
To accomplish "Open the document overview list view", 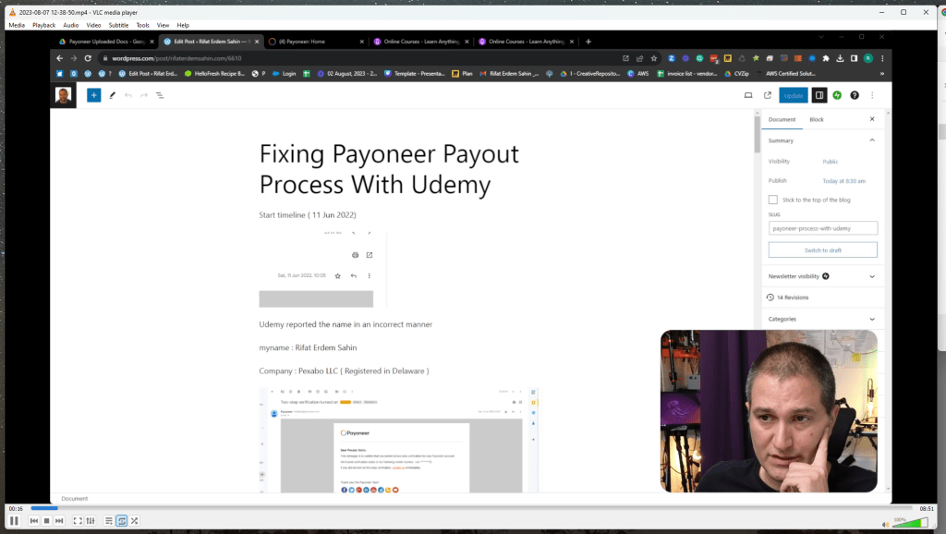I will (160, 95).
